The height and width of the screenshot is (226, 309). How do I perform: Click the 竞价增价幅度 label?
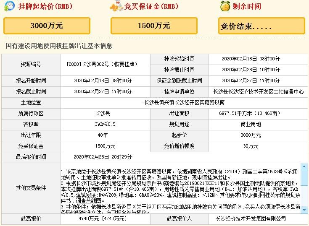click(x=180, y=146)
